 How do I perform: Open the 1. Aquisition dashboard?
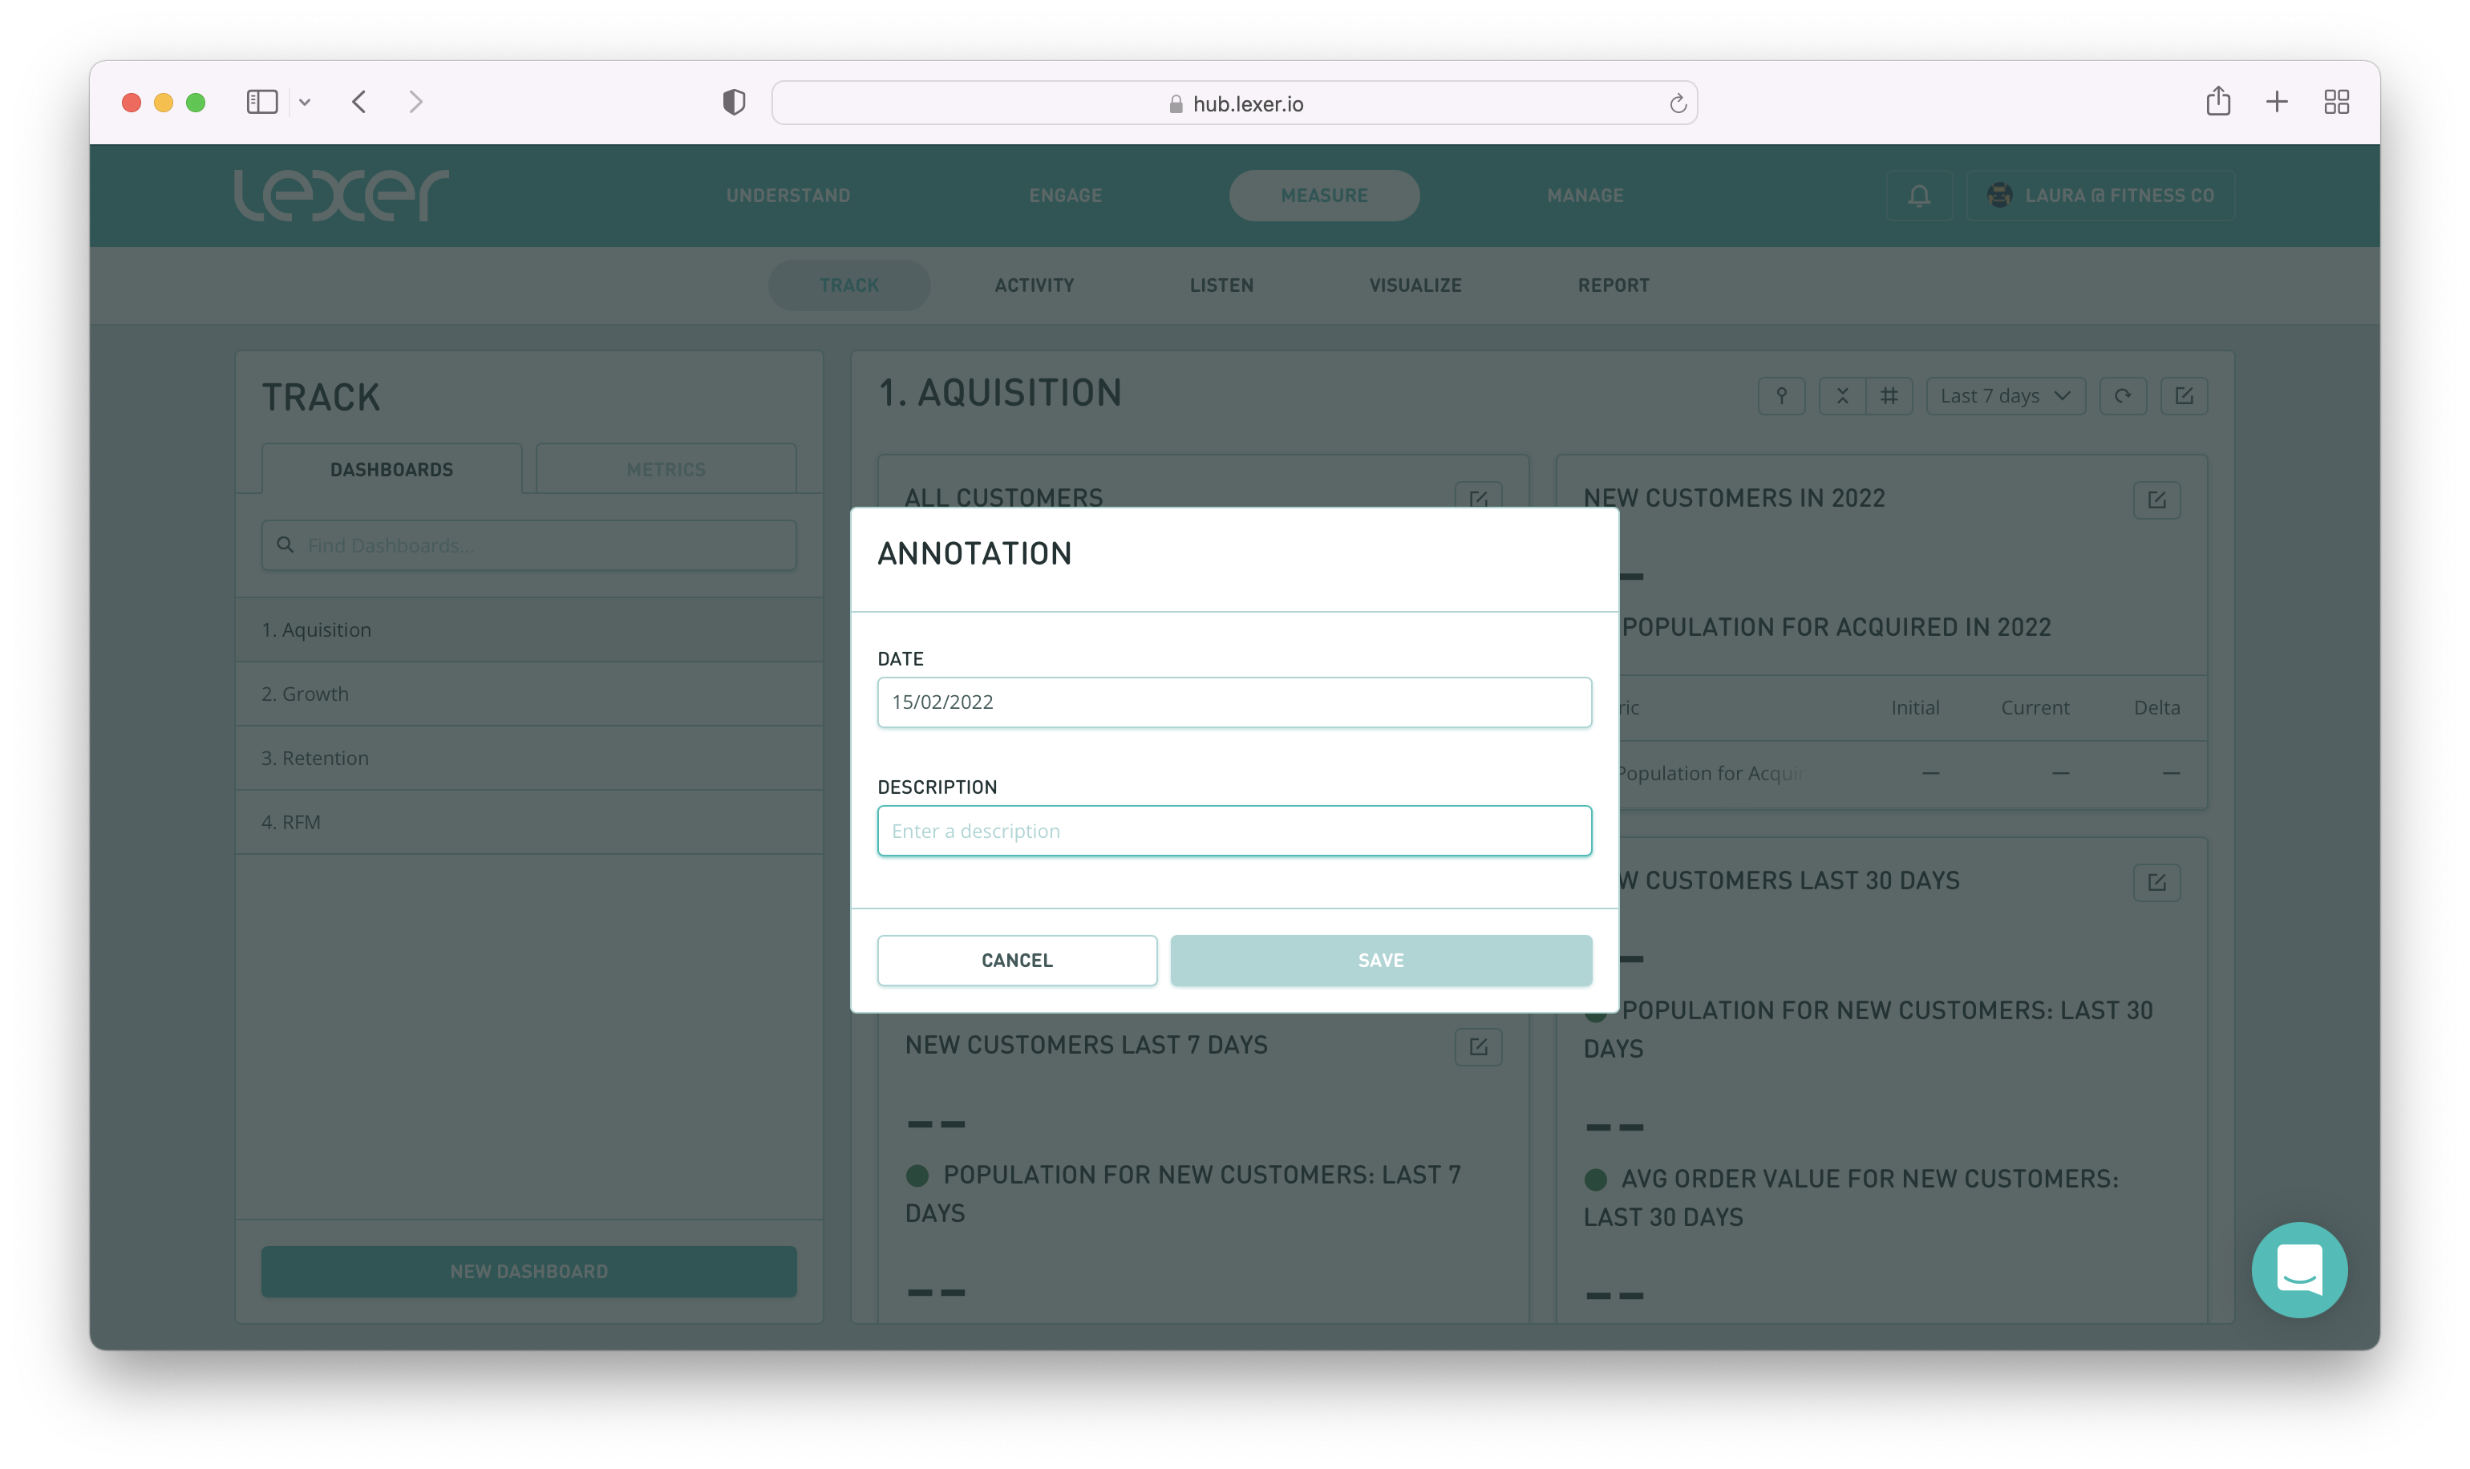(528, 629)
